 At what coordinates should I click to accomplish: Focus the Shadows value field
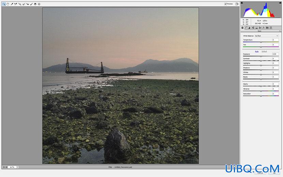pos(275,68)
